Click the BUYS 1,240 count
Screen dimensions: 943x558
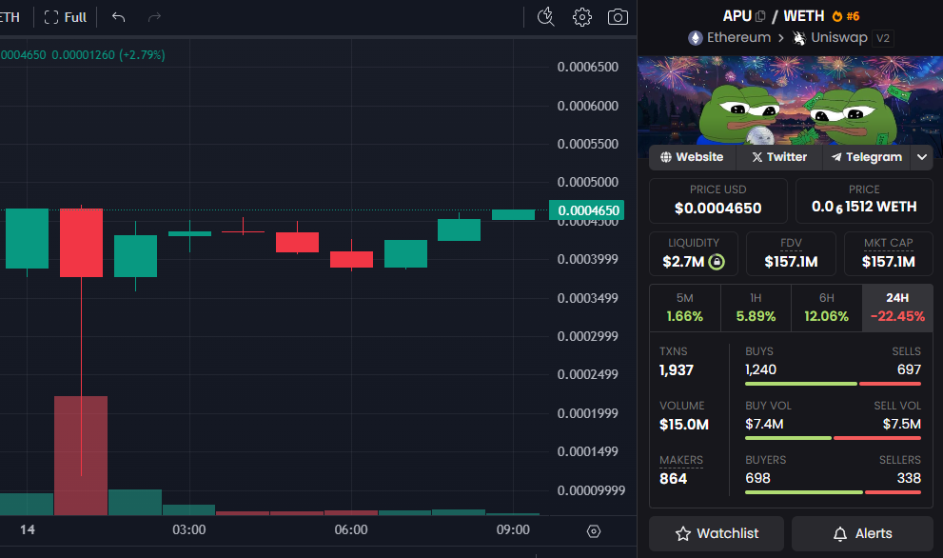760,369
